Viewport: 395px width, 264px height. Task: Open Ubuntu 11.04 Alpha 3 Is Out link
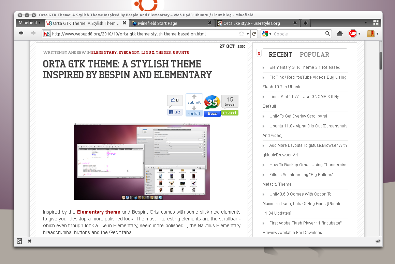305,130
